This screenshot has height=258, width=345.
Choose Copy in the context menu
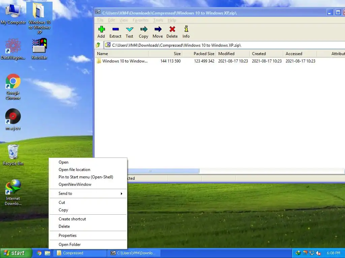tap(88, 210)
